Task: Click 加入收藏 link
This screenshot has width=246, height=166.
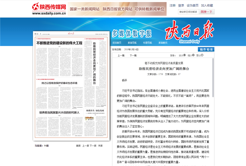Action: 207,6
